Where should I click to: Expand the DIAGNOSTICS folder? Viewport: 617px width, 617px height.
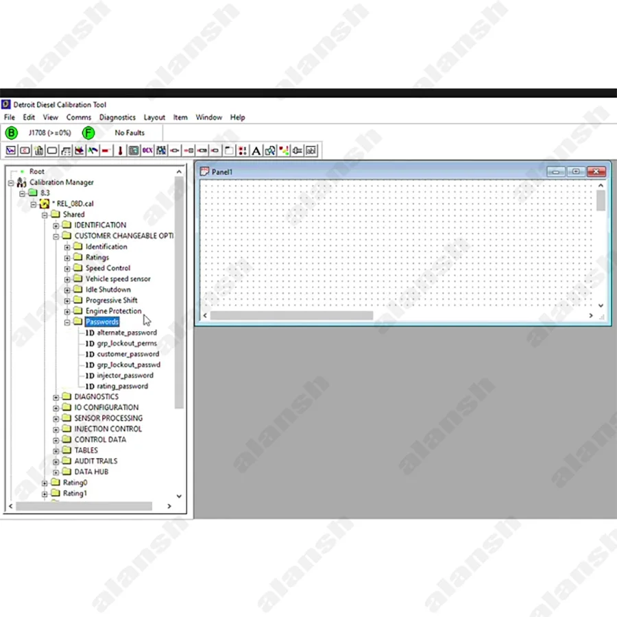[56, 398]
